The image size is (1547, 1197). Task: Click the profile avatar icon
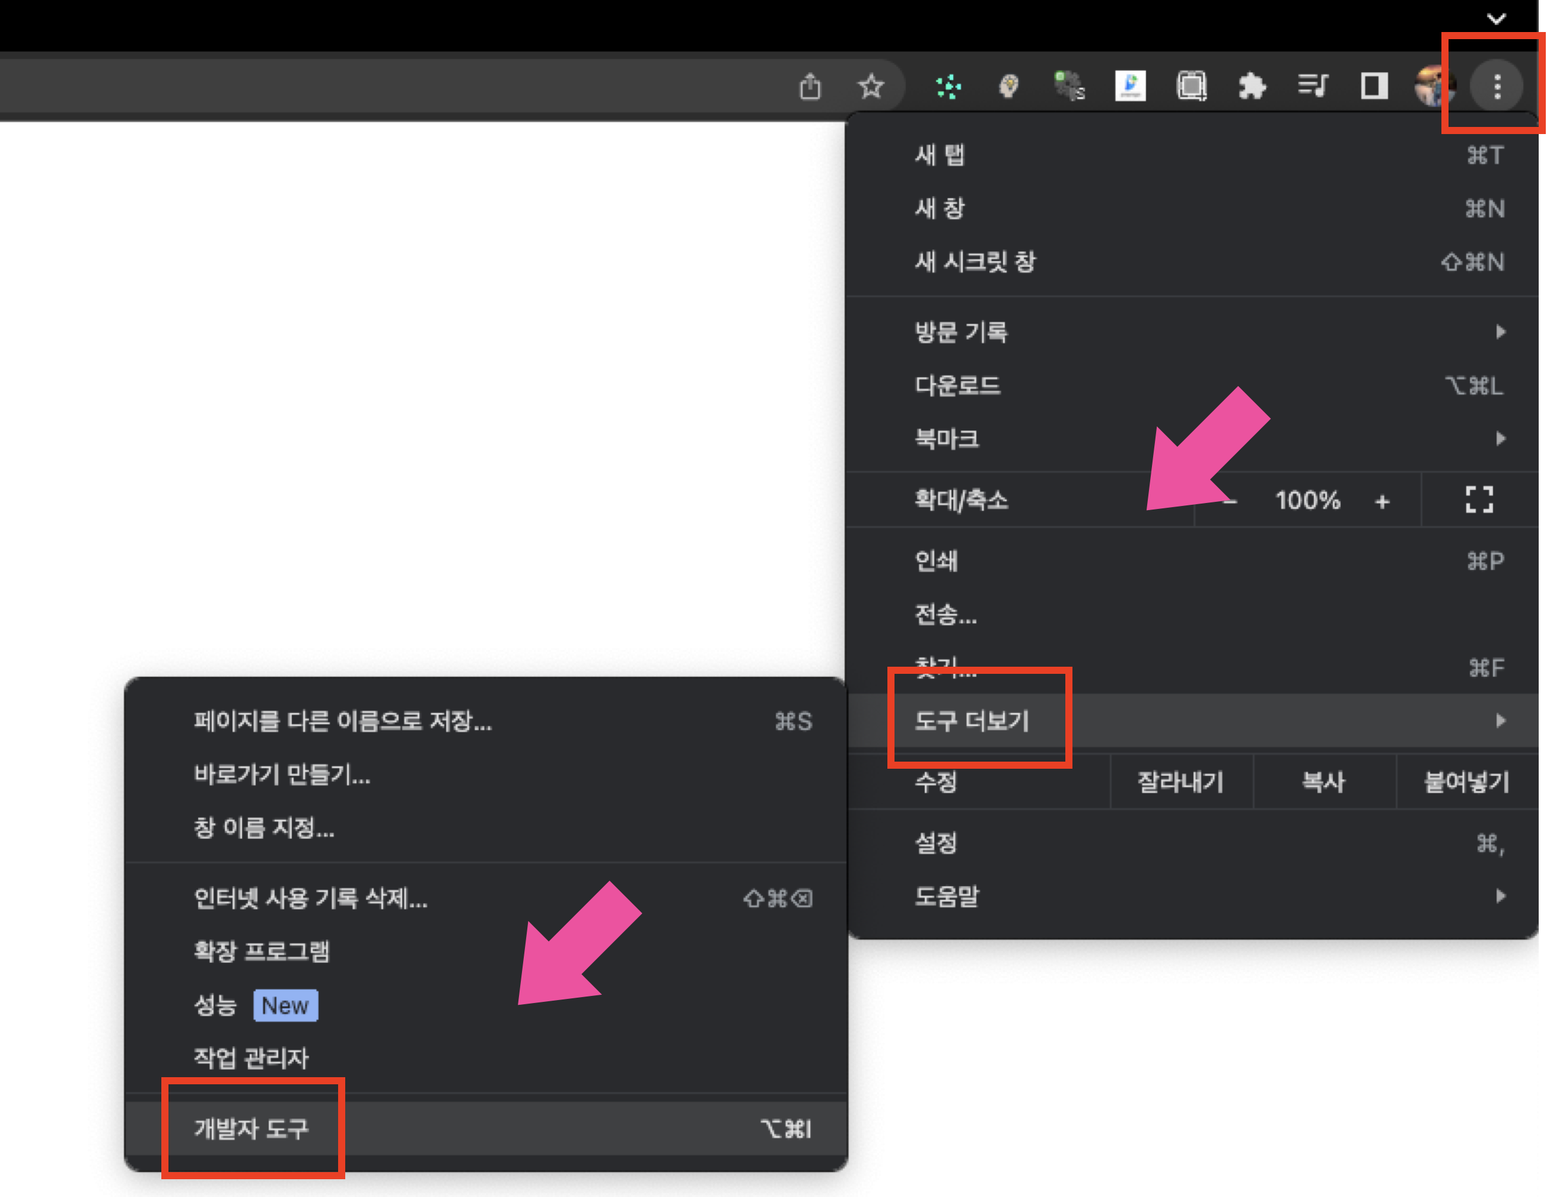point(1433,87)
